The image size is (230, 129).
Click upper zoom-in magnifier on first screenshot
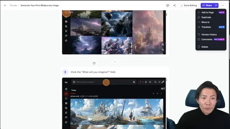pyautogui.click(x=163, y=44)
